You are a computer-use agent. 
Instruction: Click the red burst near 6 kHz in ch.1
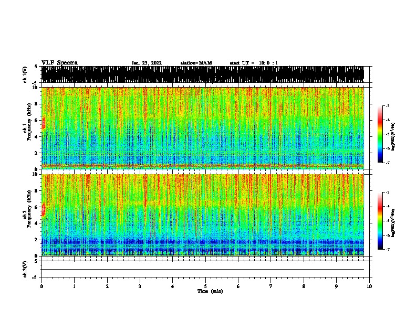coord(43,123)
